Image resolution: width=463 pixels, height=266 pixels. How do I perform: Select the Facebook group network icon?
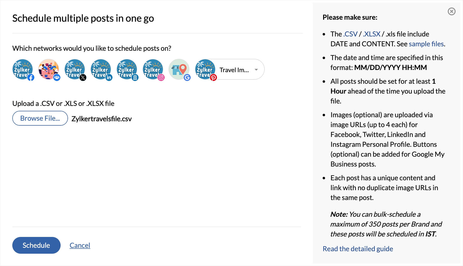click(49, 69)
